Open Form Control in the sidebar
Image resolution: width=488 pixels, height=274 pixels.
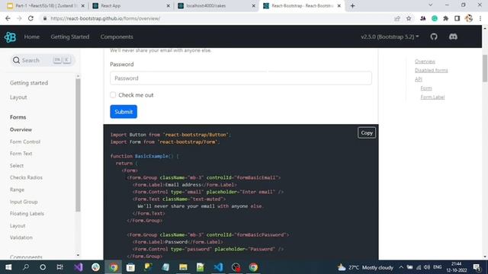[x=25, y=142]
